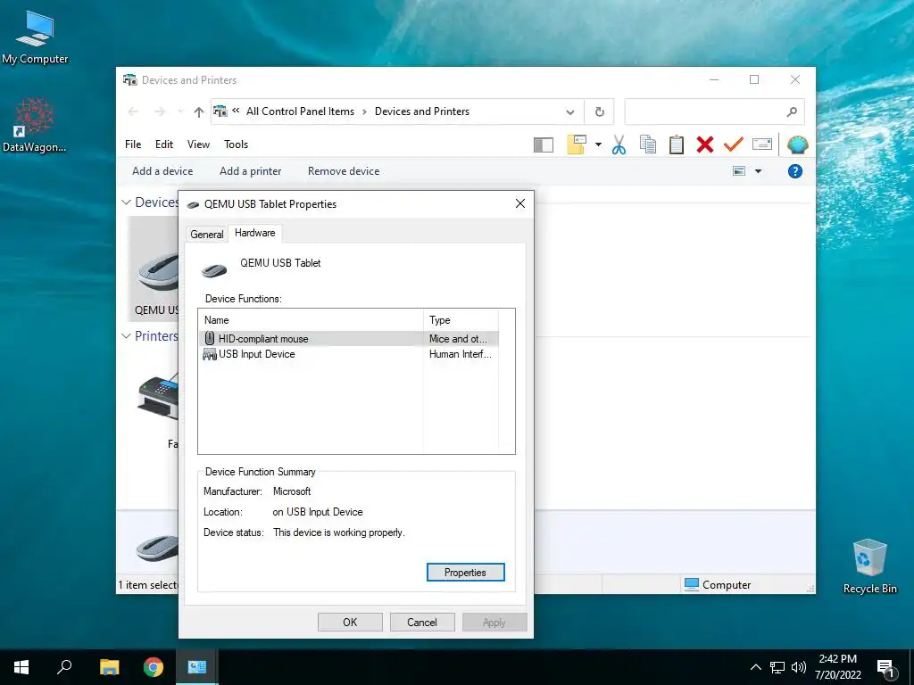914x685 pixels.
Task: Click the Type column header
Action: click(461, 320)
